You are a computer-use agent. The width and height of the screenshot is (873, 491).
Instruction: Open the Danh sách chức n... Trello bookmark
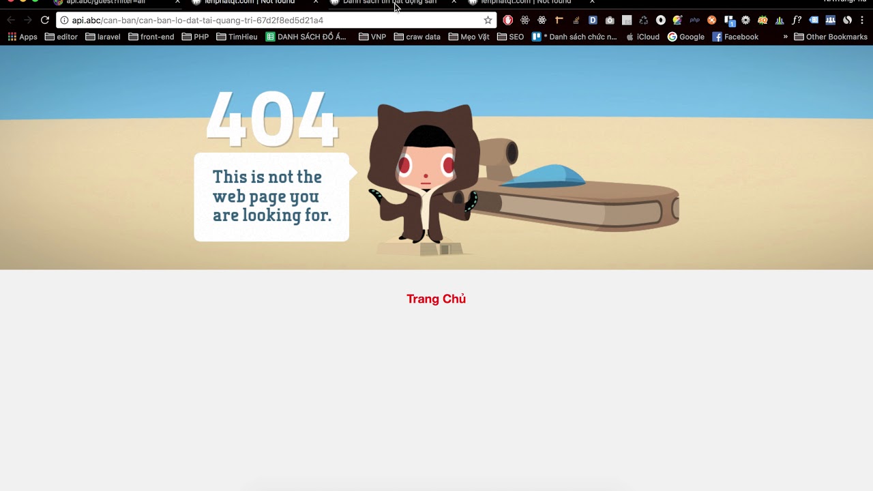tap(574, 37)
